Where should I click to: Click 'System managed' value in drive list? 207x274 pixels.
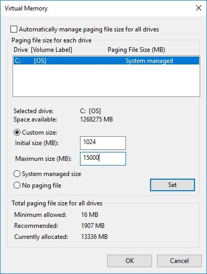pos(149,61)
